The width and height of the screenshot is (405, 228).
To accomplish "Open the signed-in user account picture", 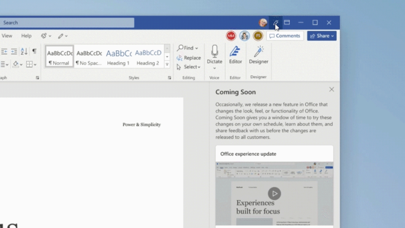I will [x=263, y=23].
